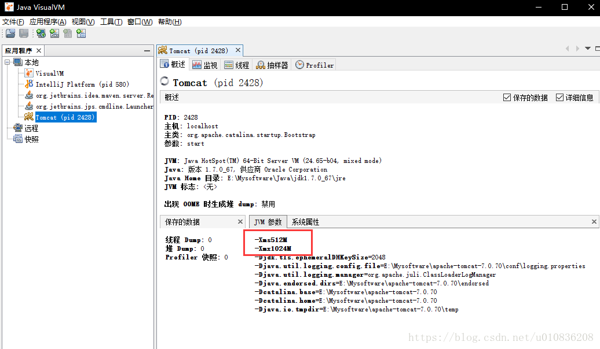Click the Tomcat icon on the document tab
600x349 pixels.
163,50
